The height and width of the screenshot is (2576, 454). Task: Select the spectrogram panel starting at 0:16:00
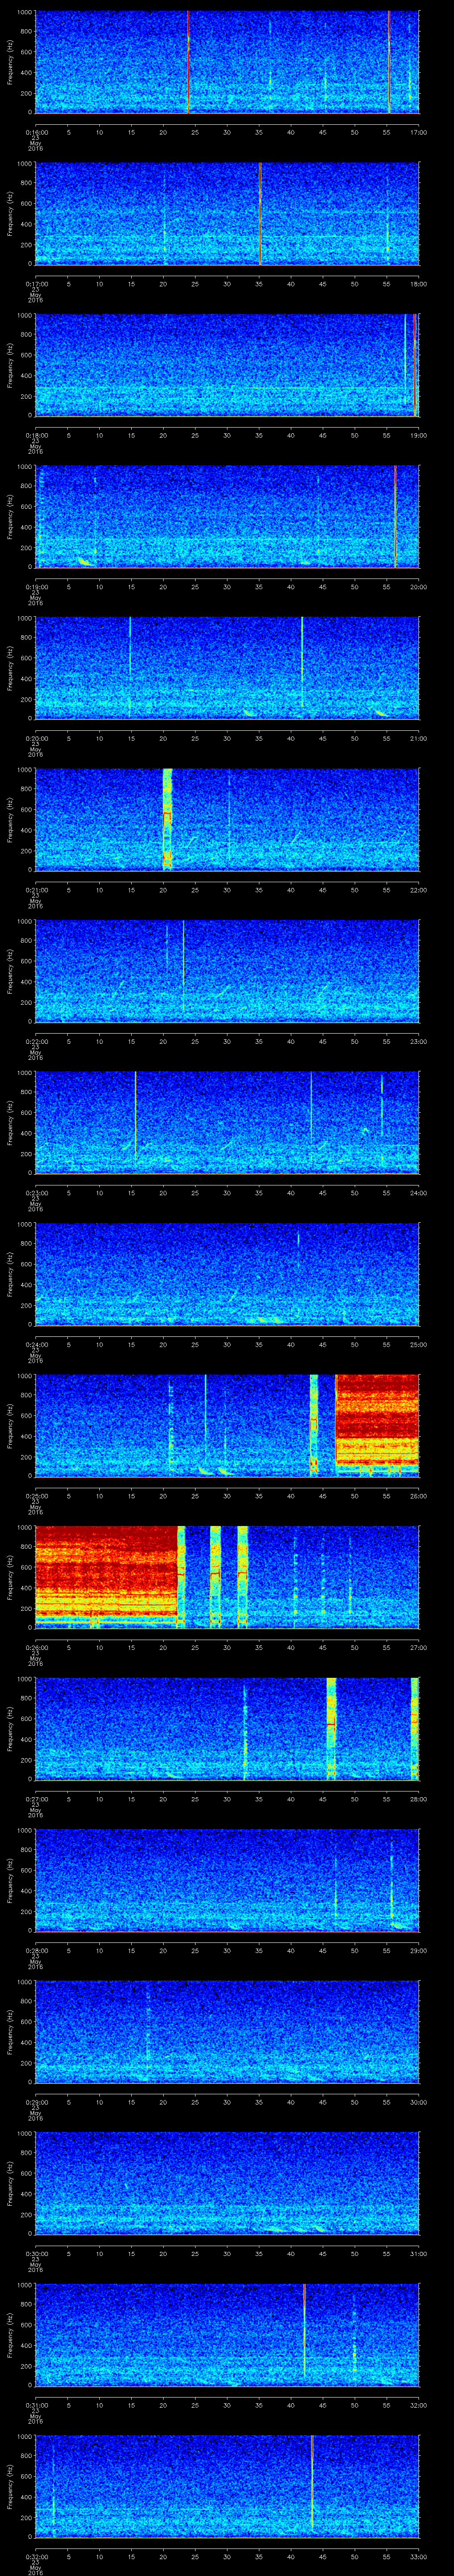pyautogui.click(x=227, y=62)
